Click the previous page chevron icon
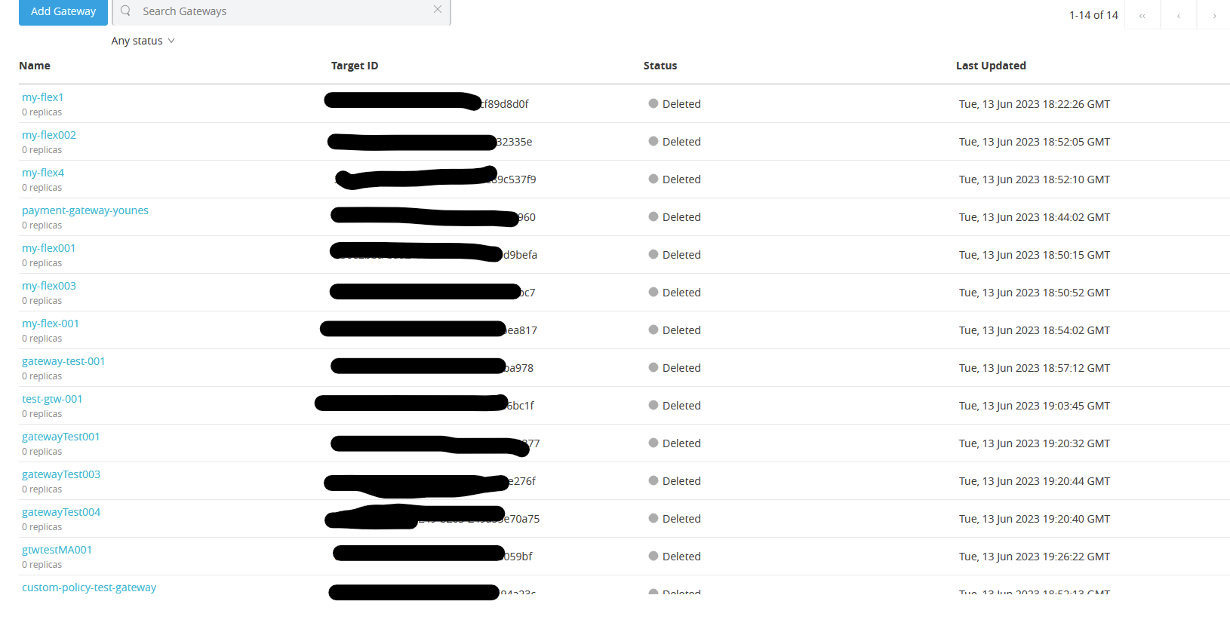Screen dimensions: 1230x638 click(1178, 14)
